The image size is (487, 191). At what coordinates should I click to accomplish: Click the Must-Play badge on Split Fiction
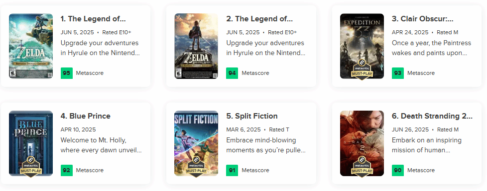[x=196, y=166]
